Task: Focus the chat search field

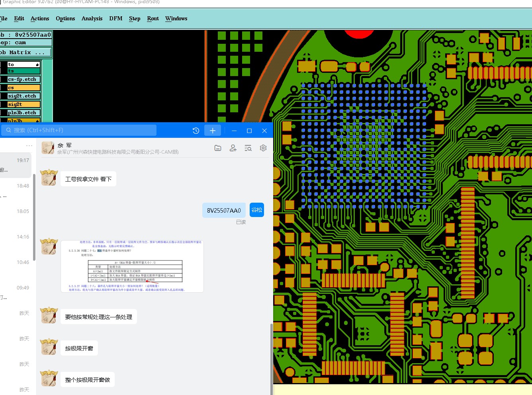Action: tap(79, 130)
